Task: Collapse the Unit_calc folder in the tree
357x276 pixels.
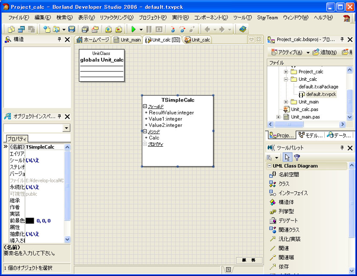Action: click(286, 79)
